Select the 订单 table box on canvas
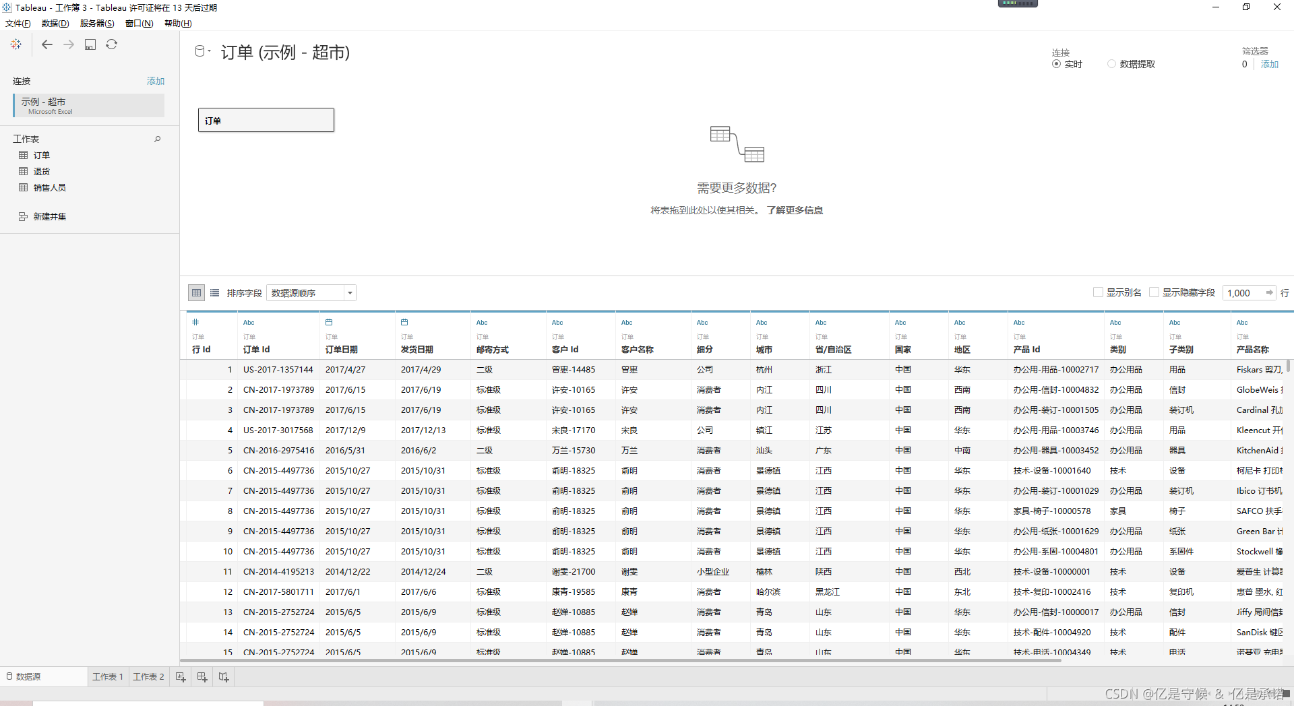Screen dimensions: 1294x706 (x=266, y=120)
